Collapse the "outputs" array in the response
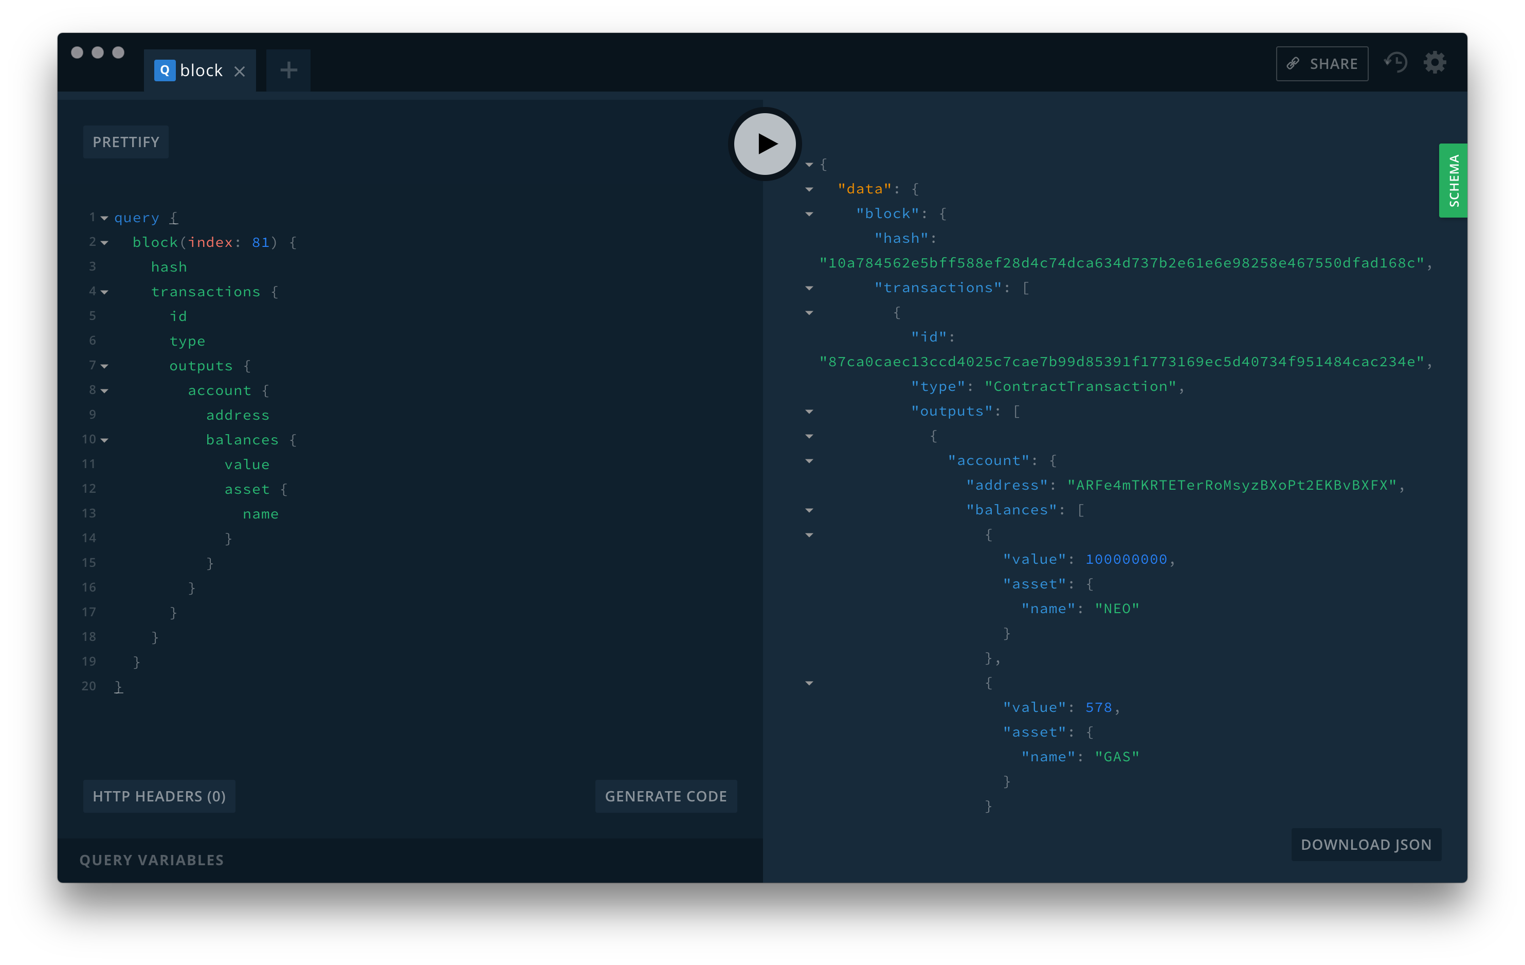Image resolution: width=1525 pixels, height=965 pixels. (809, 411)
